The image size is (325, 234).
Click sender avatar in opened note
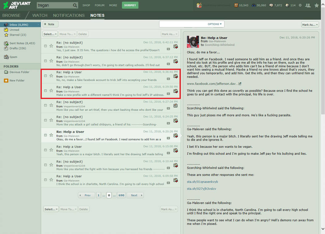click(x=193, y=42)
